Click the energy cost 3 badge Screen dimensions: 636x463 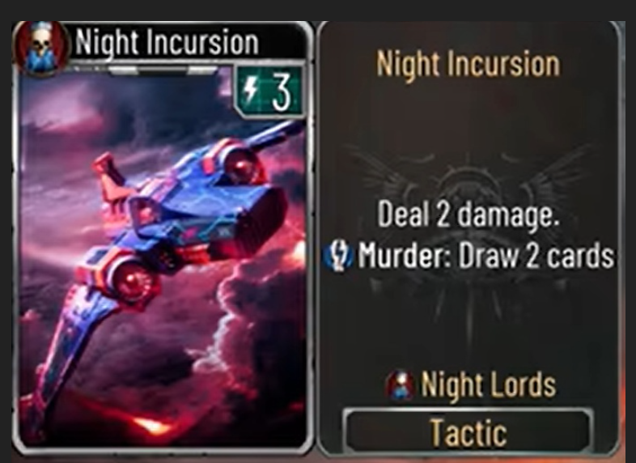(269, 91)
